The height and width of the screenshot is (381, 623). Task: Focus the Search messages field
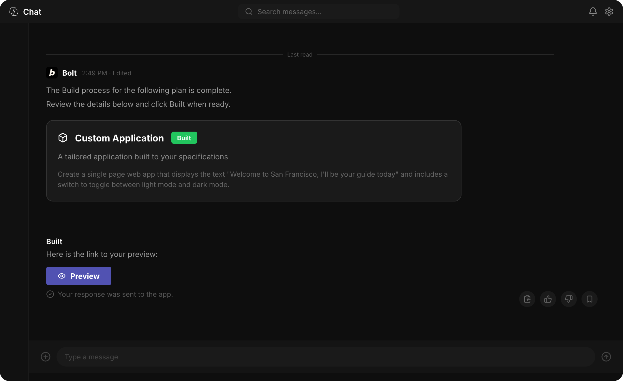[319, 12]
